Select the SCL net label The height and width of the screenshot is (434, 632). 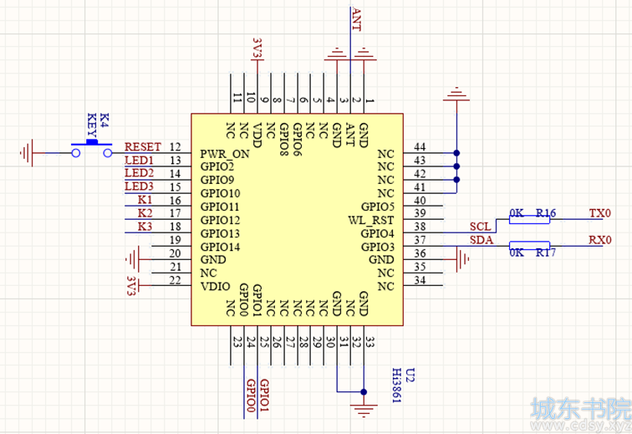(x=481, y=227)
